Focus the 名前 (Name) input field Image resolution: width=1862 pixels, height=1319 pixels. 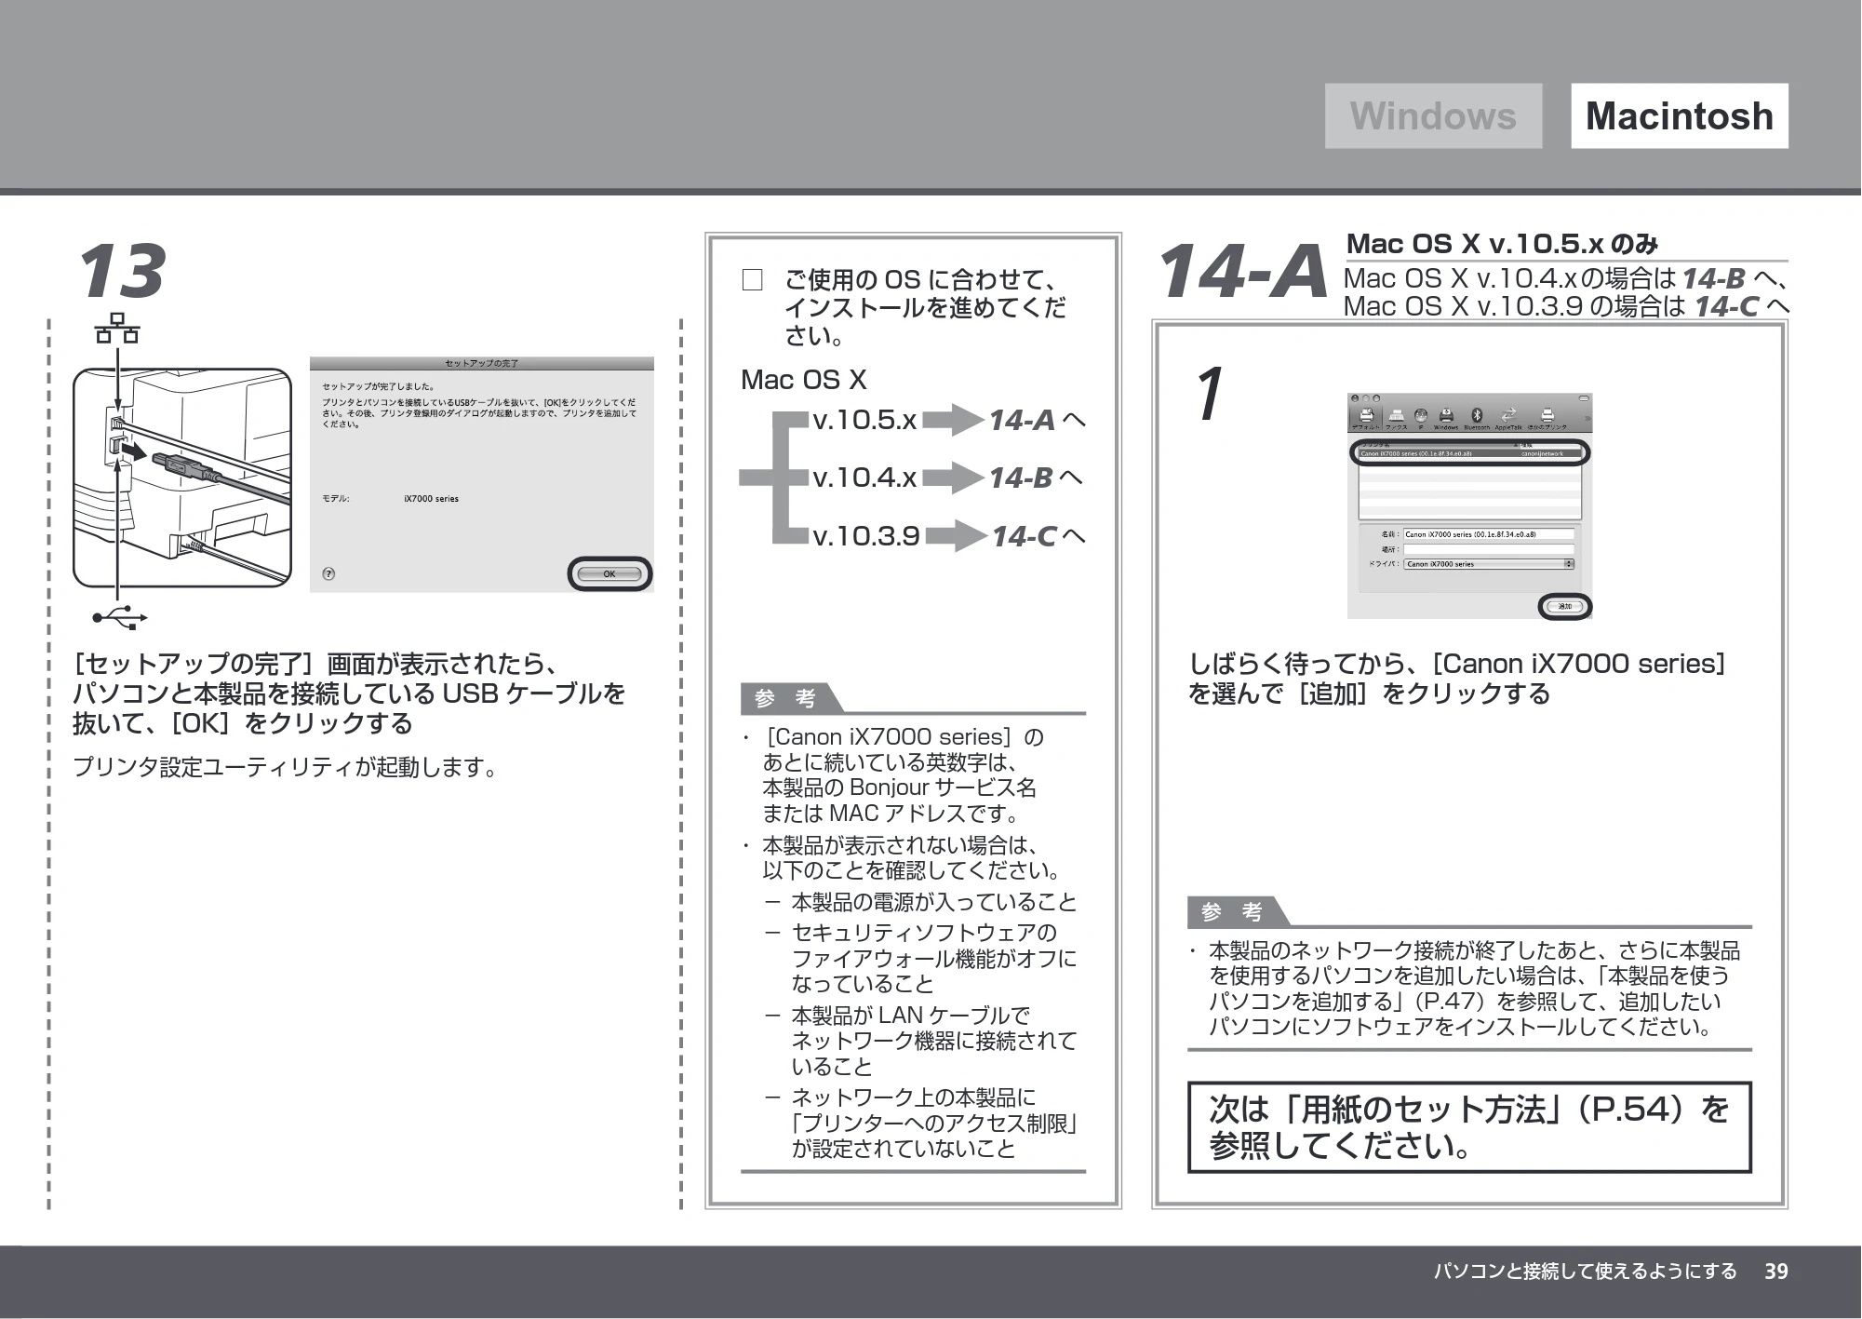point(1489,534)
